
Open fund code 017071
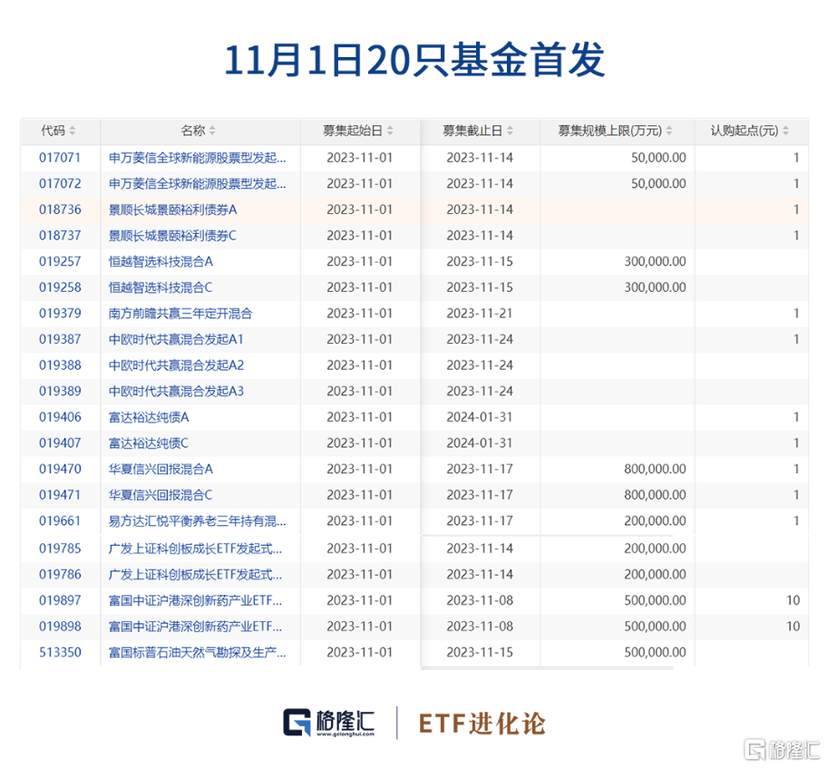[x=60, y=157]
